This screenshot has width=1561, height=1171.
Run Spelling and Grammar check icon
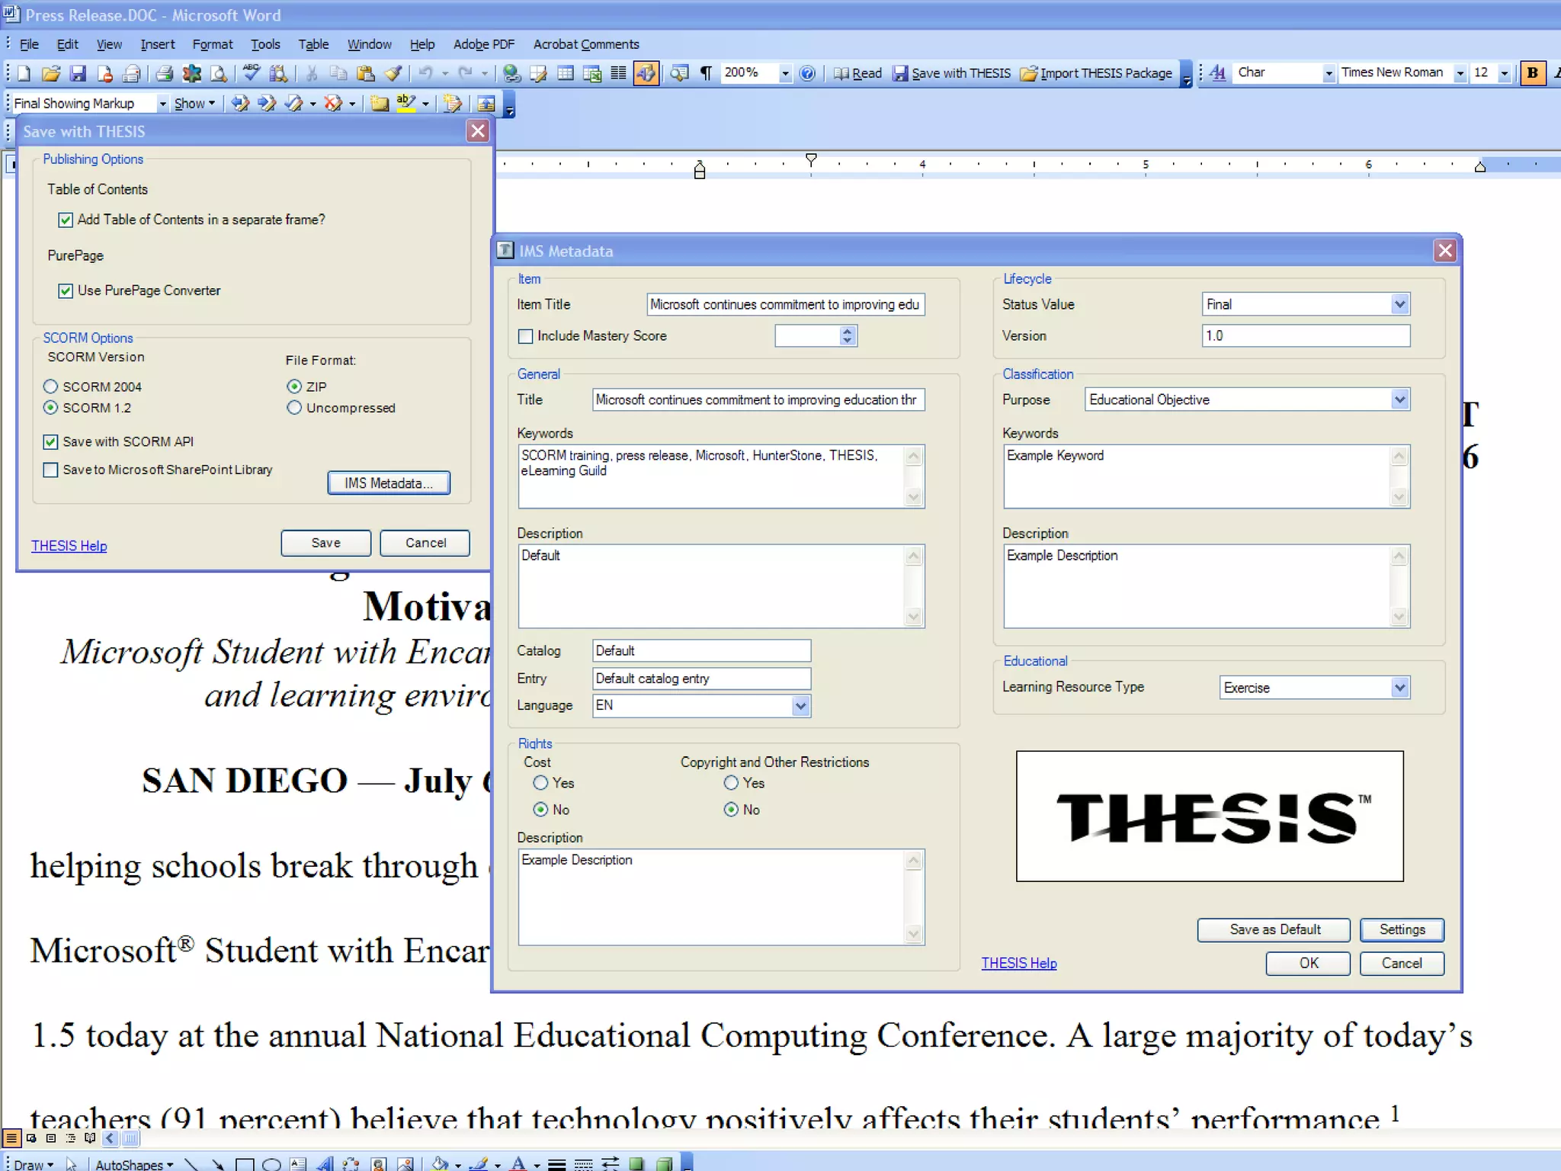coord(251,73)
